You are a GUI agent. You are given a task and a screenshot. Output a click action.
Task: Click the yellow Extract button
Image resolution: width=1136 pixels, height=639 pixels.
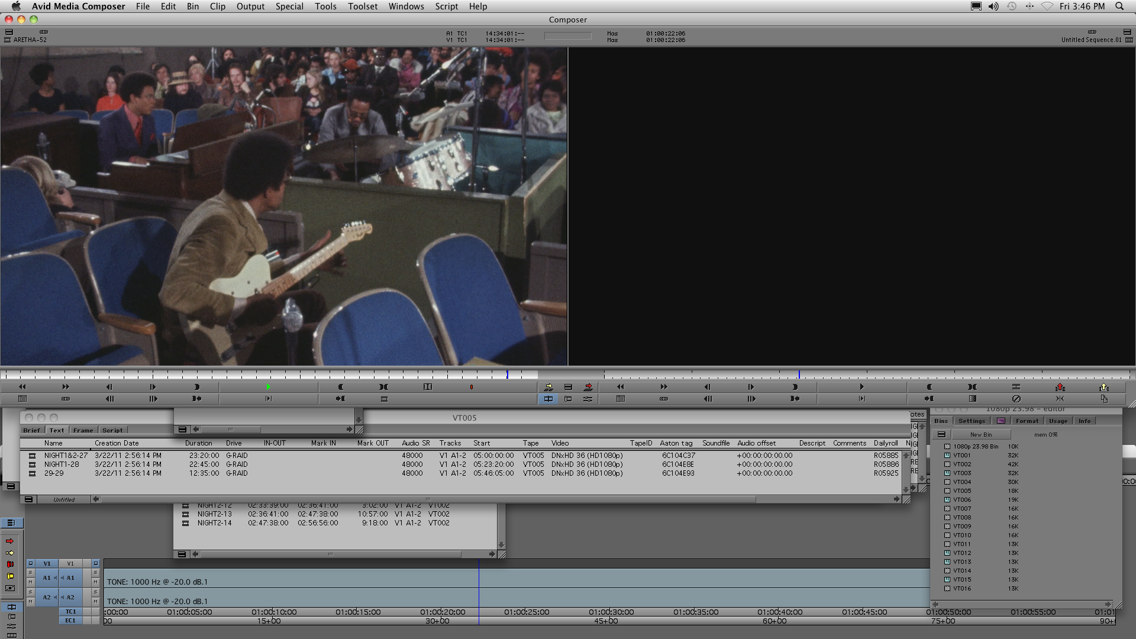point(1103,387)
